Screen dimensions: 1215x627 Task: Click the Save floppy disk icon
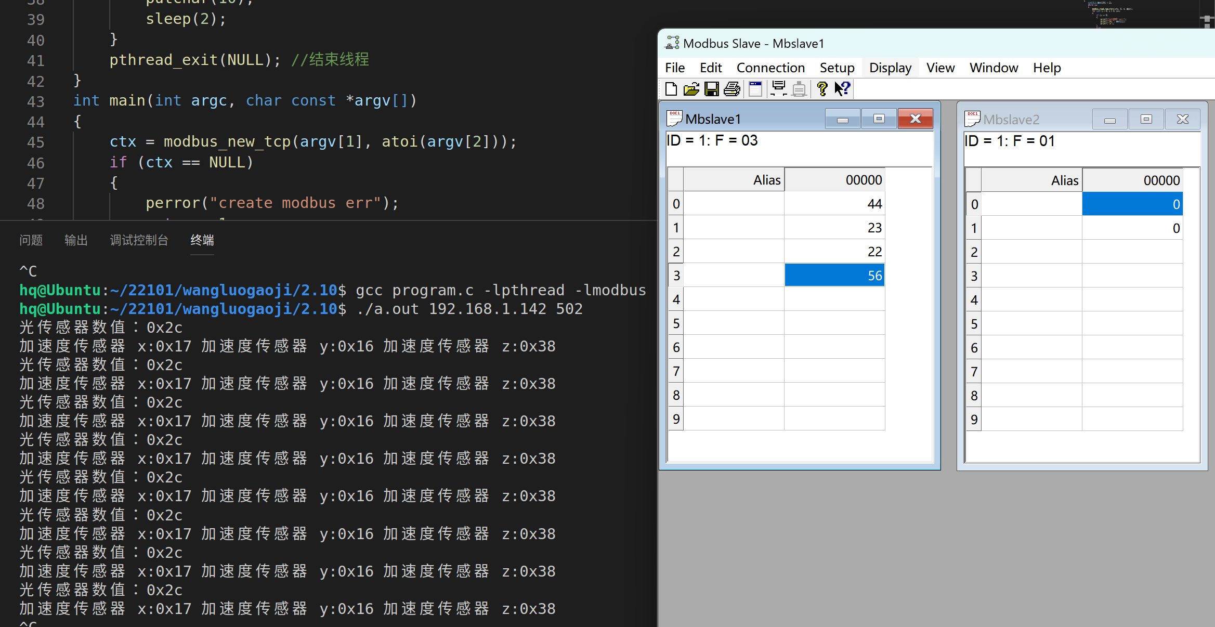(711, 89)
